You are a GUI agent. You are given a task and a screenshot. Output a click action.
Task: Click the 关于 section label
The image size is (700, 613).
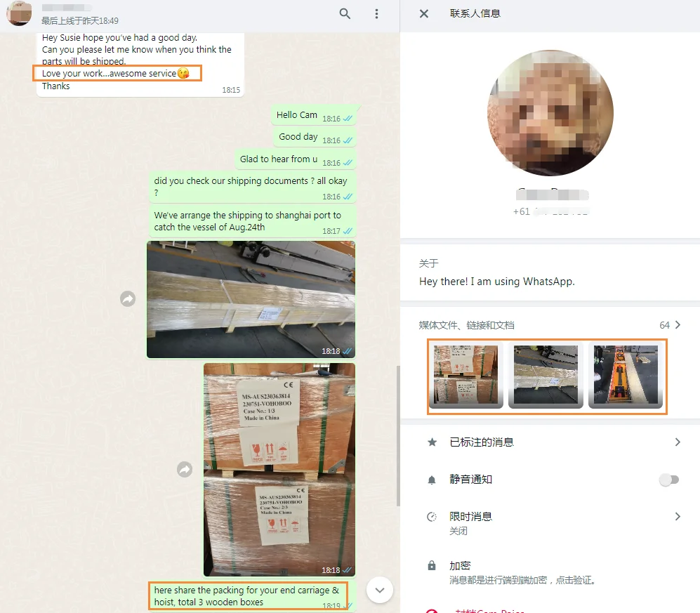tap(428, 263)
